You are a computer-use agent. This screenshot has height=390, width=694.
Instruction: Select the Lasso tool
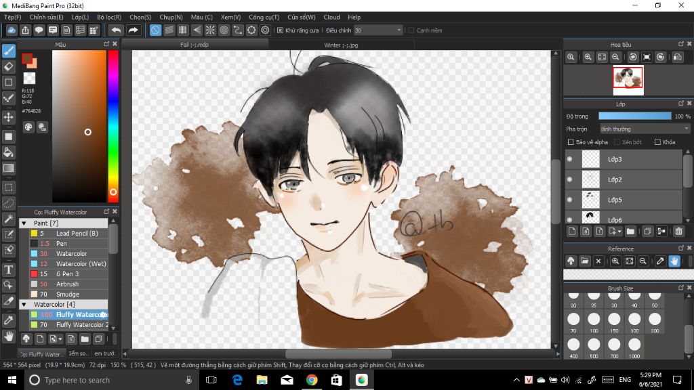pyautogui.click(x=8, y=203)
